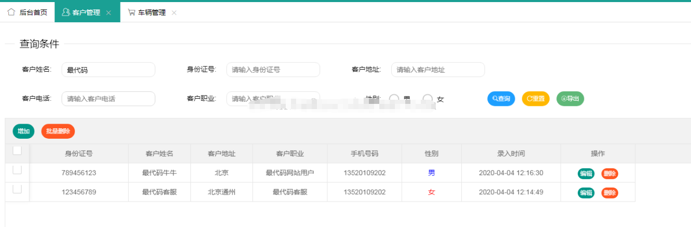Select the 男 gender radio button
691x227 pixels.
pos(394,99)
